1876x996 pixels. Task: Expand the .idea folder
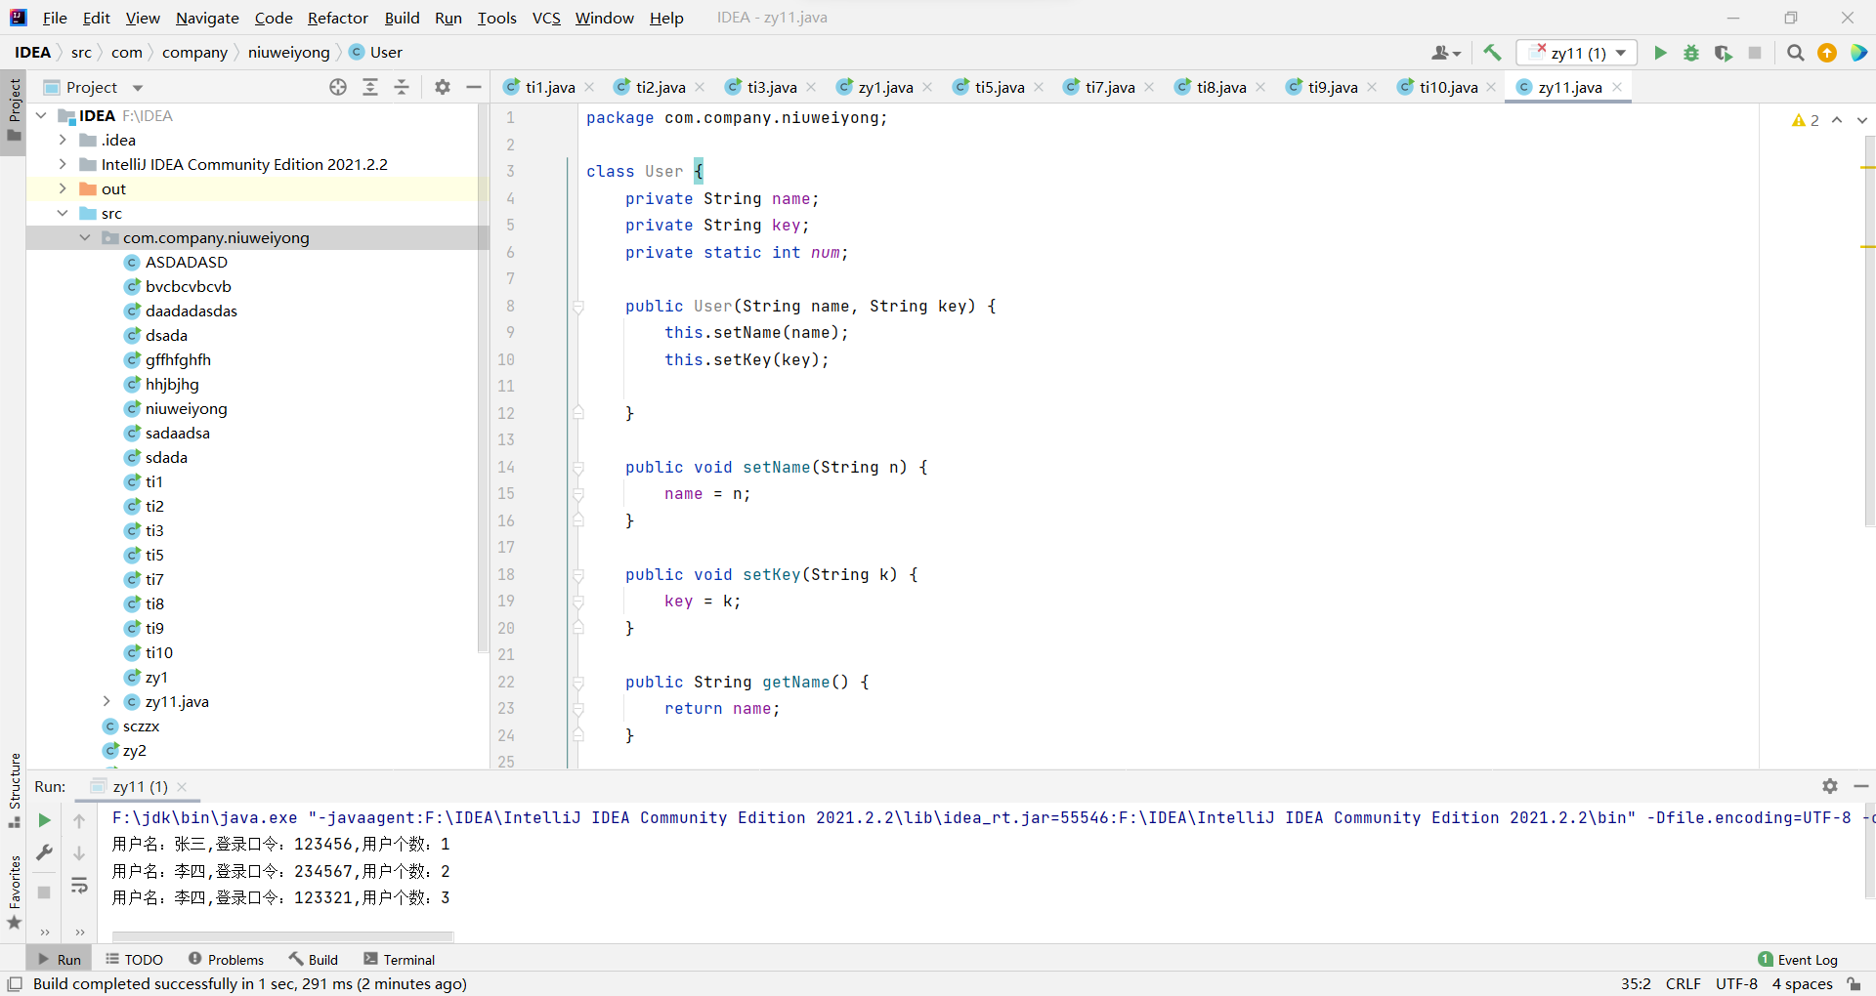(x=63, y=140)
